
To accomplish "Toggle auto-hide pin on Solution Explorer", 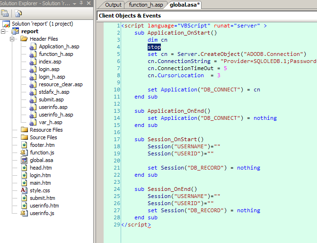I will 81,3.
